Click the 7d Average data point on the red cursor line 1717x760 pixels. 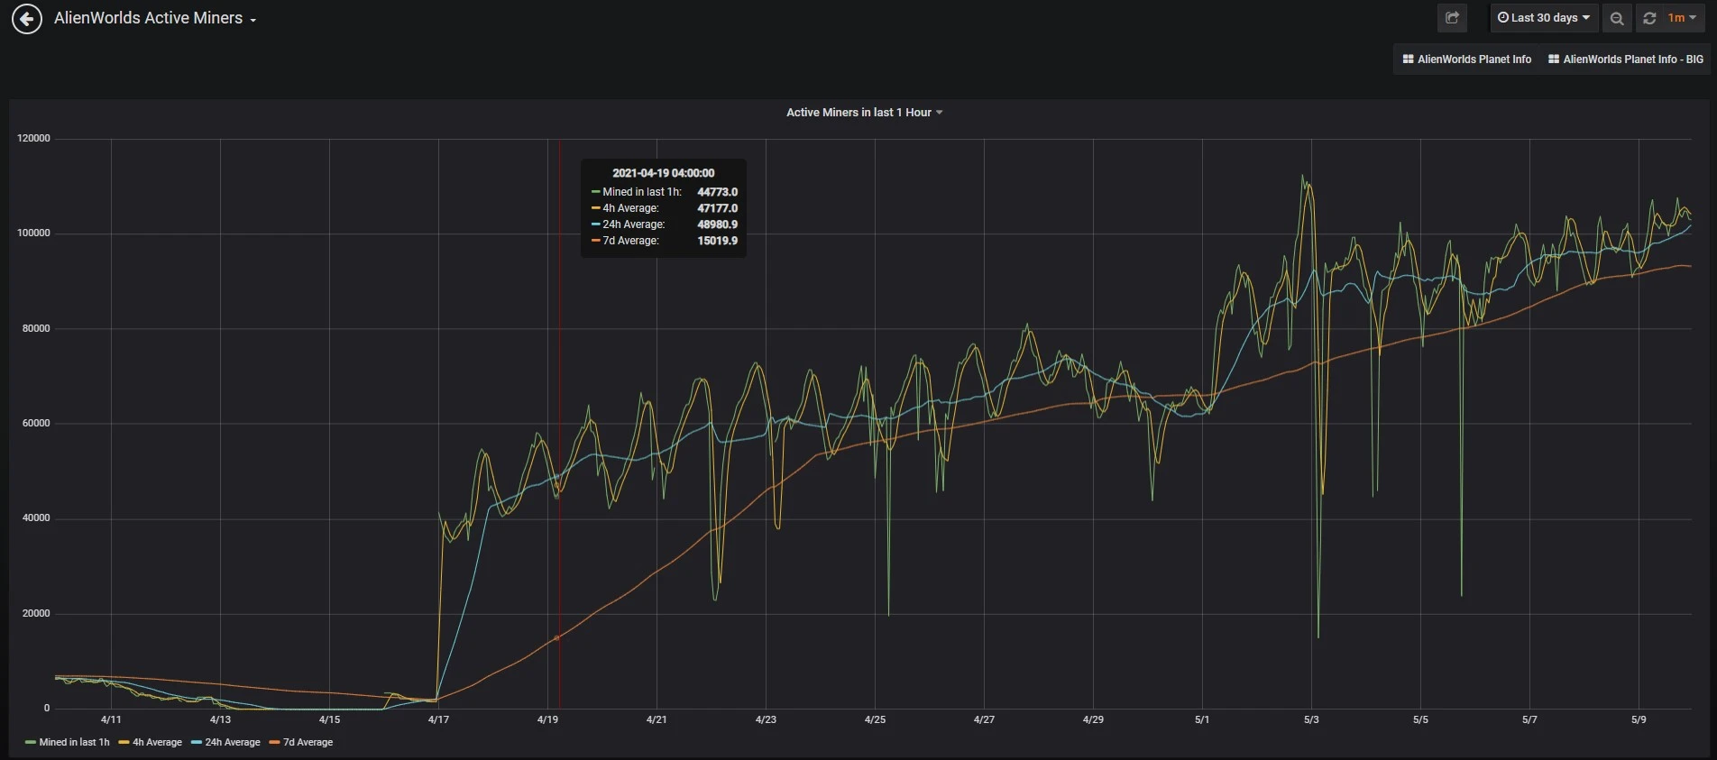tap(557, 637)
